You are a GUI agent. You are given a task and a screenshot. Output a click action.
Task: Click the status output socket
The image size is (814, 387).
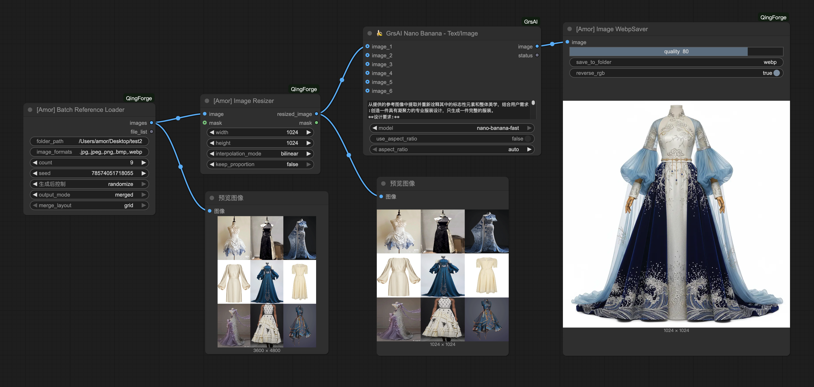[537, 55]
